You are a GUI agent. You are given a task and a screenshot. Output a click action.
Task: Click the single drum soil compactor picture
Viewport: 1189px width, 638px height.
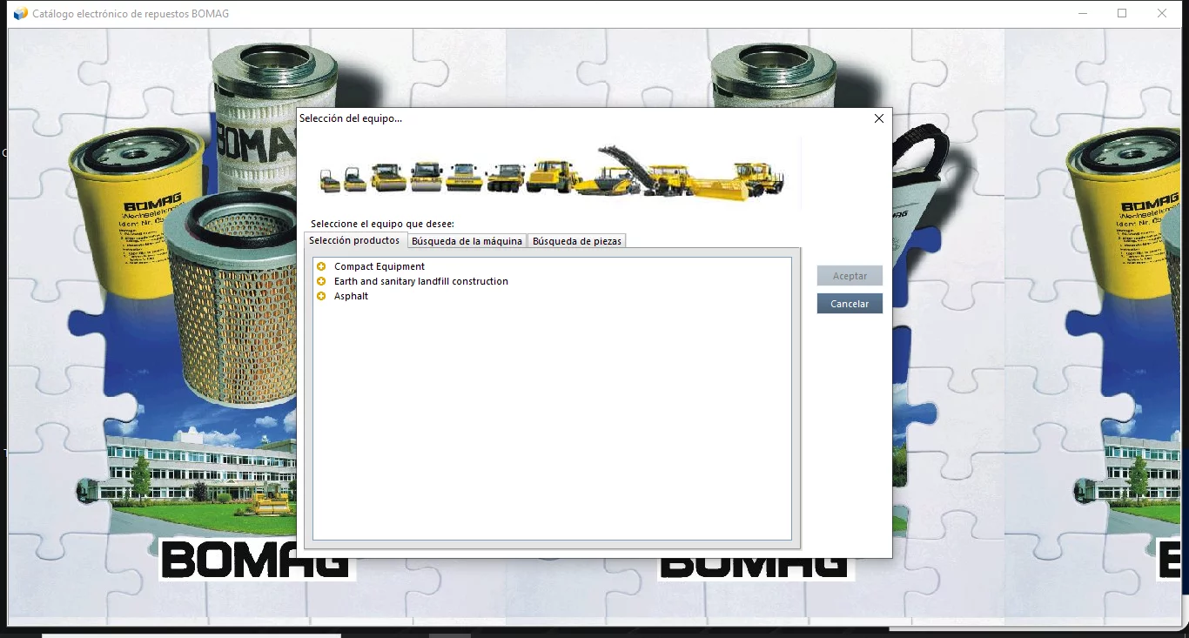(551, 172)
